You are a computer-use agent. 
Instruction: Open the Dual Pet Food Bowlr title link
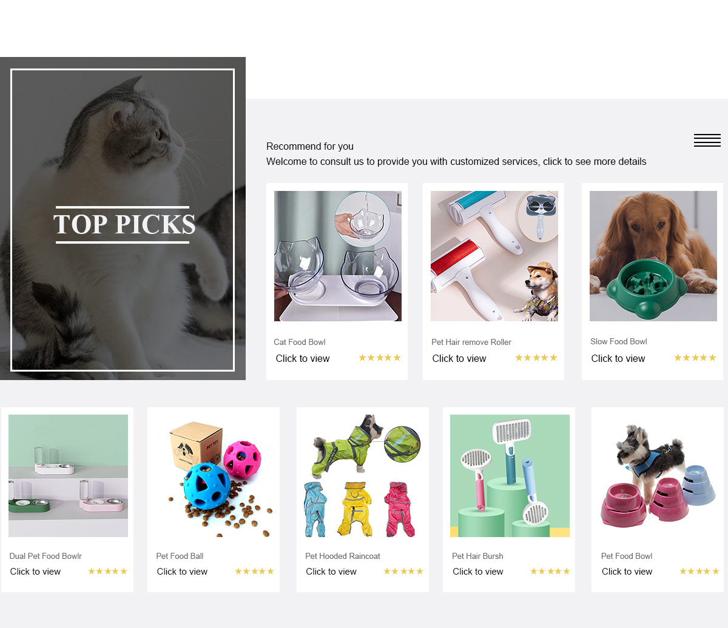[x=45, y=556]
